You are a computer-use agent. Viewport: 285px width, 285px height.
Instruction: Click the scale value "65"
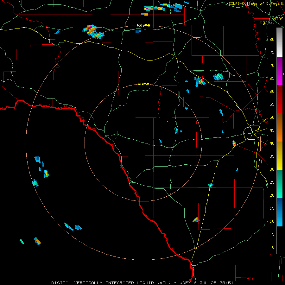click(x=272, y=79)
